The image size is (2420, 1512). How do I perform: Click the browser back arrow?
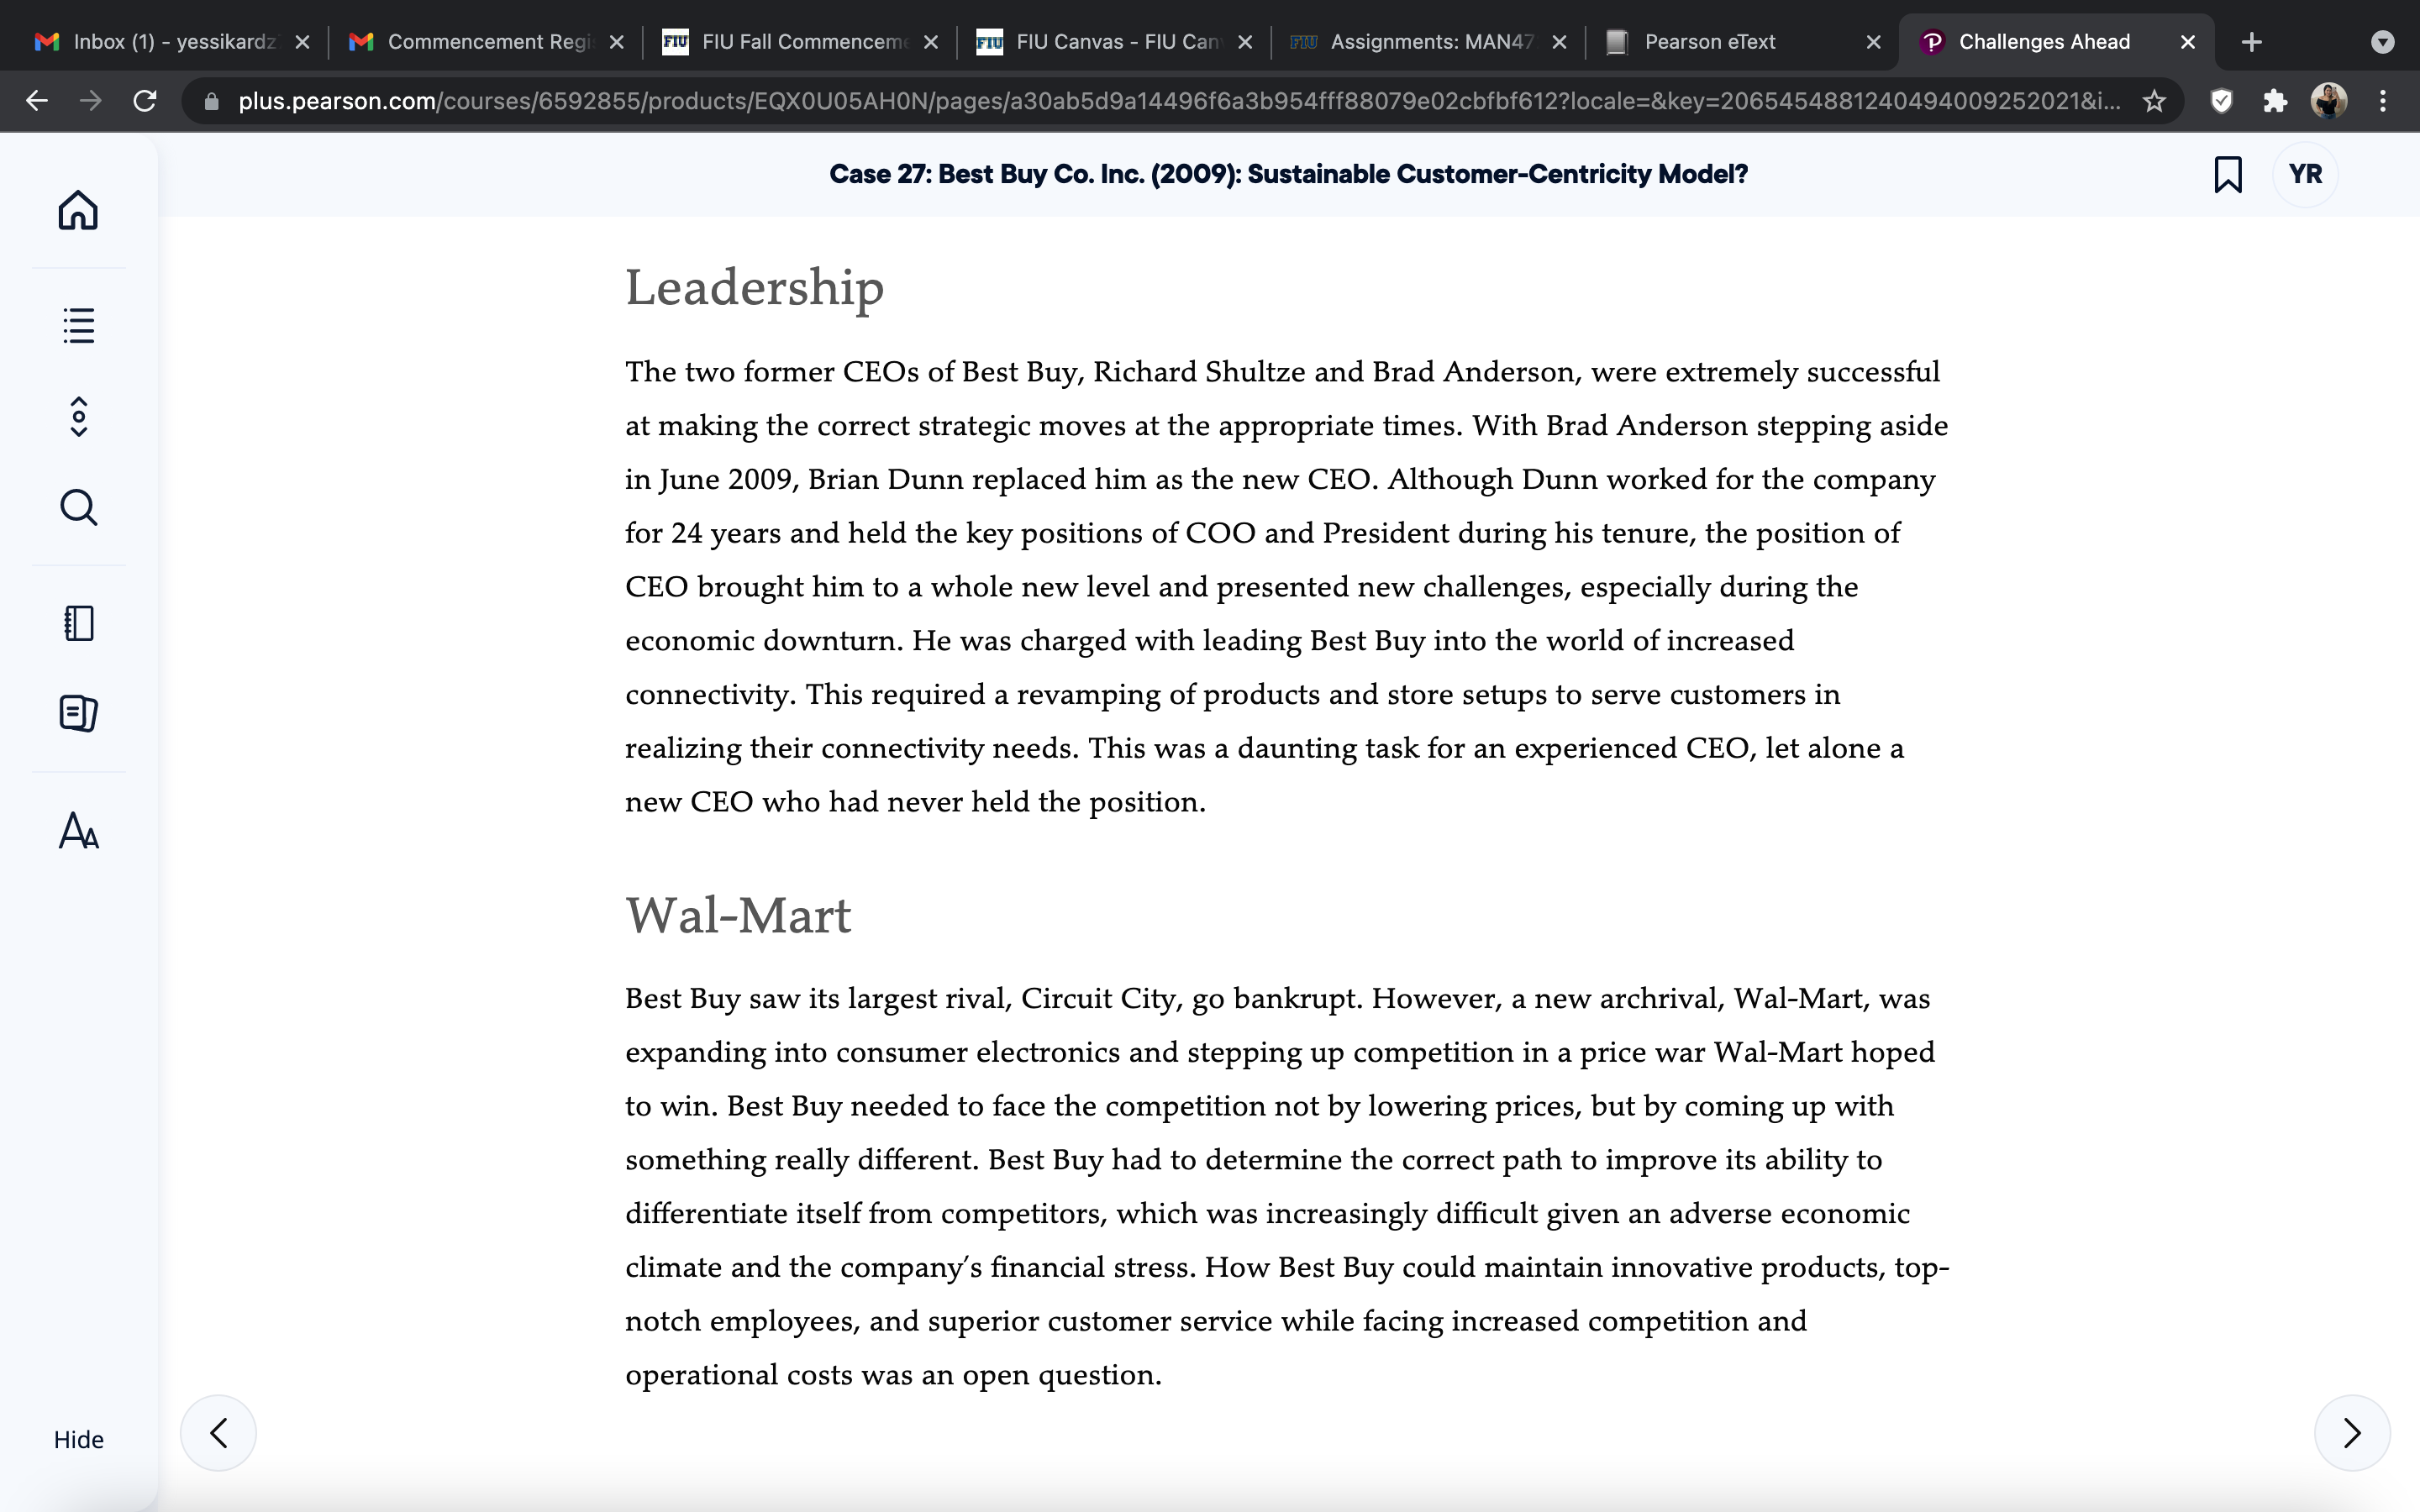(x=37, y=100)
